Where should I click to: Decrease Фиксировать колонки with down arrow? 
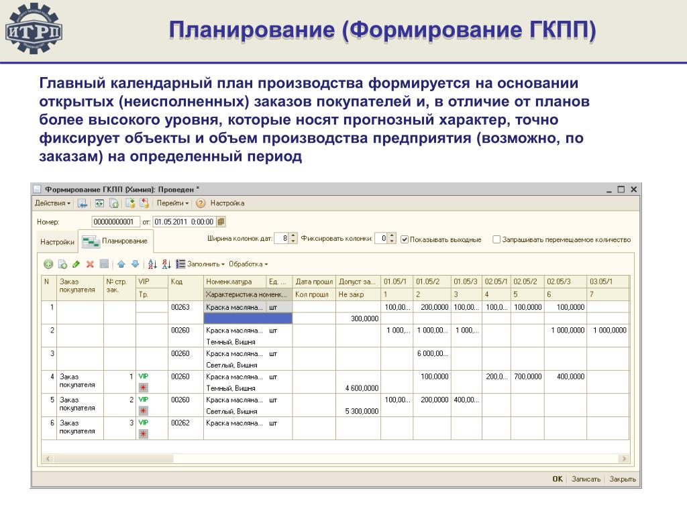(x=392, y=241)
